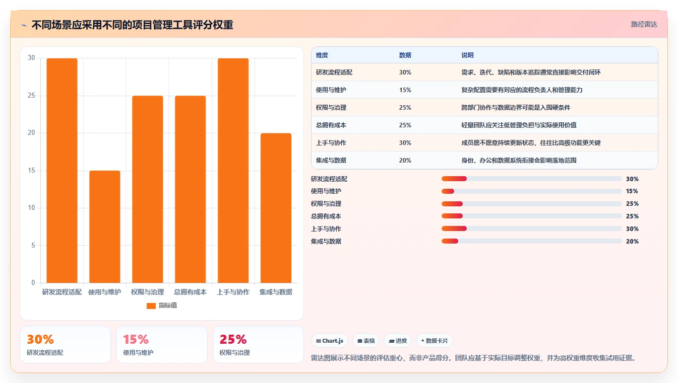This screenshot has width=678, height=383.
Task: Select the 30% 研发流程适配 data card
Action: (x=65, y=344)
